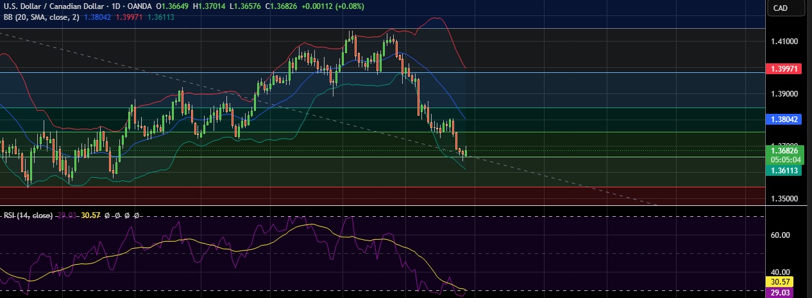This screenshot has width=812, height=298.
Task: Click the 05:05:04 bar countdown timer
Action: (785, 159)
